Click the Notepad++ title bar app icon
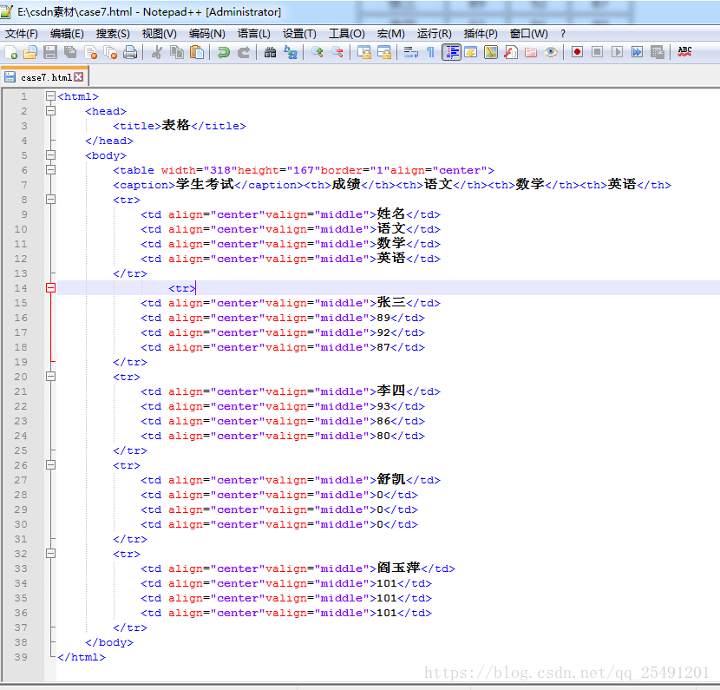The image size is (720, 690). pos(7,12)
